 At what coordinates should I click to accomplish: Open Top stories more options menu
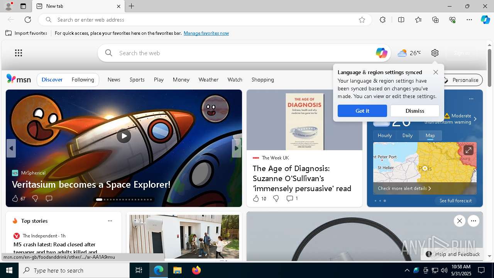click(x=110, y=221)
